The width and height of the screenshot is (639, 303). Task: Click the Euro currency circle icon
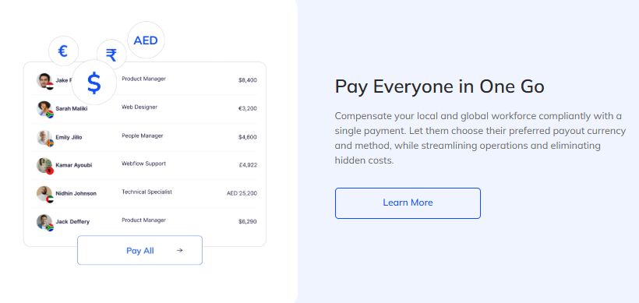pos(63,51)
